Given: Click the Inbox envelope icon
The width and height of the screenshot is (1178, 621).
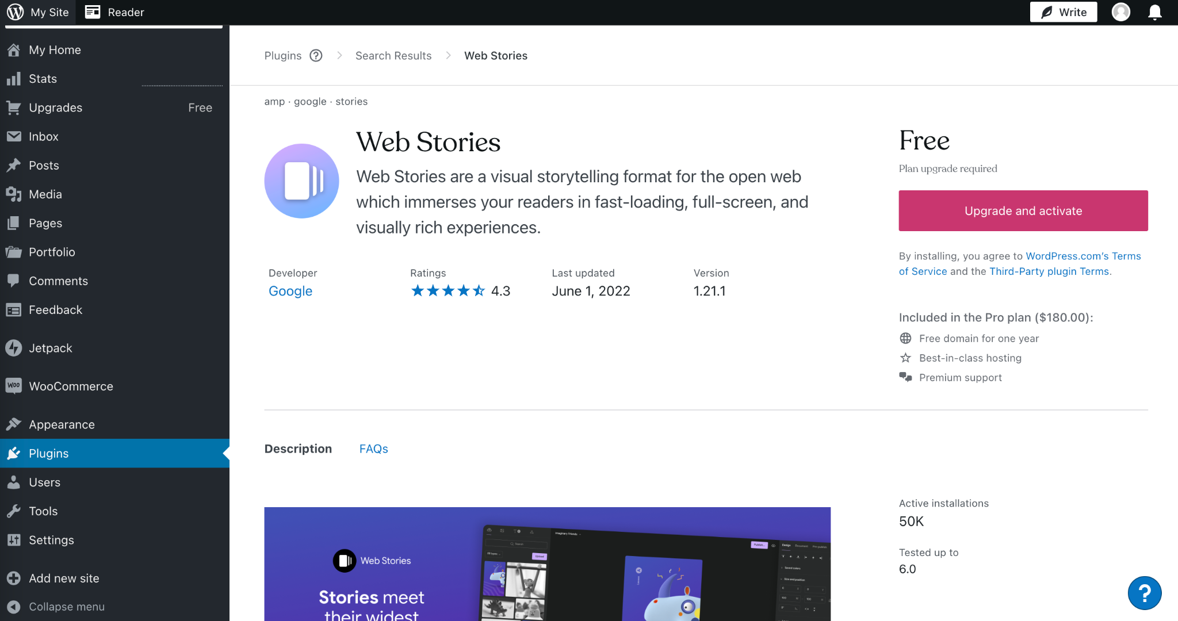Looking at the screenshot, I should point(14,136).
